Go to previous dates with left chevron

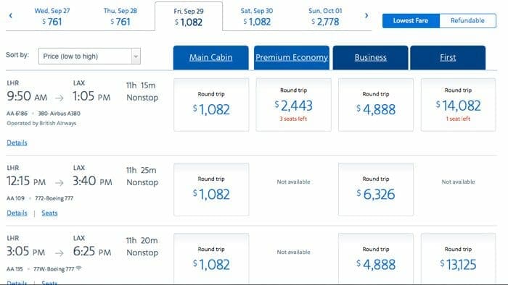pos(11,15)
